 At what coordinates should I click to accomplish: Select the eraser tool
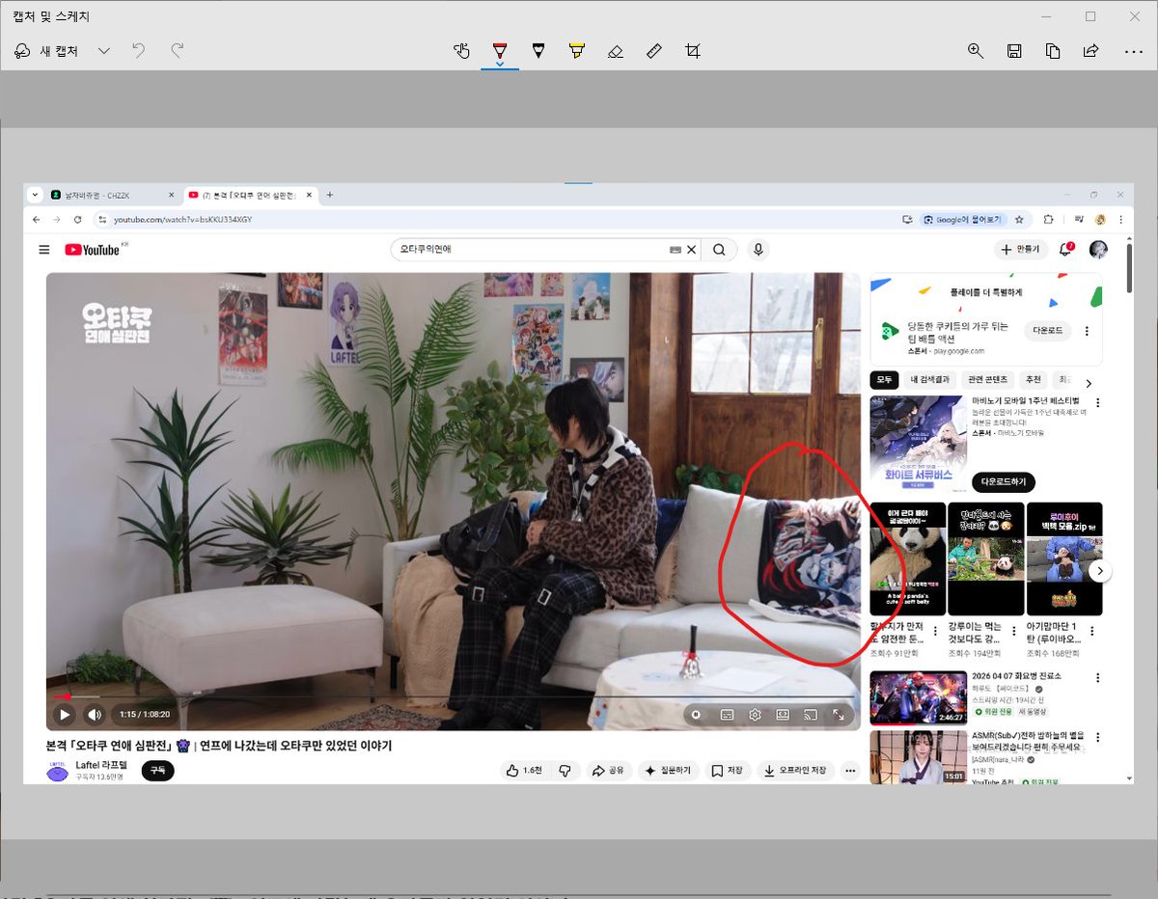tap(616, 51)
